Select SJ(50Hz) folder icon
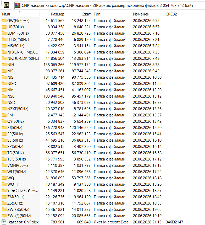This screenshot has width=205, height=225. (4, 127)
